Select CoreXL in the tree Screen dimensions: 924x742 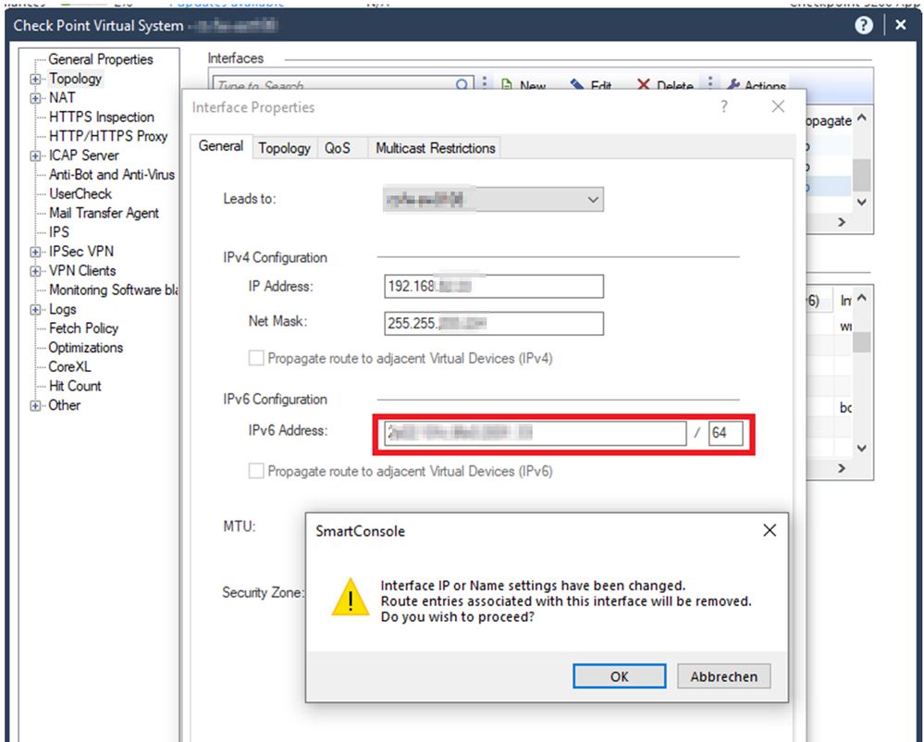point(69,366)
